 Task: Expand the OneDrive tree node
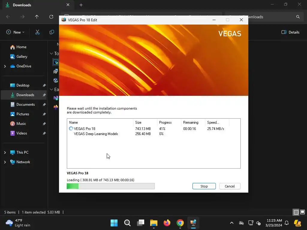(5, 66)
